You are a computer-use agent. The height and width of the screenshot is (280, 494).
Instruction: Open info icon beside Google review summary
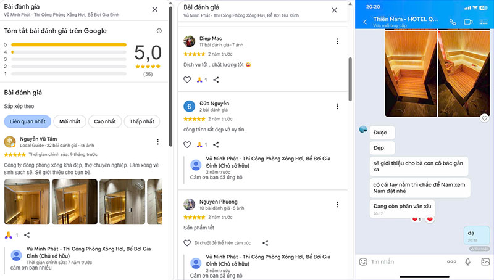tap(159, 31)
